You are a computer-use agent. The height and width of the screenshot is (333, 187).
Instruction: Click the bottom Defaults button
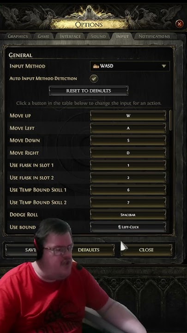88,250
